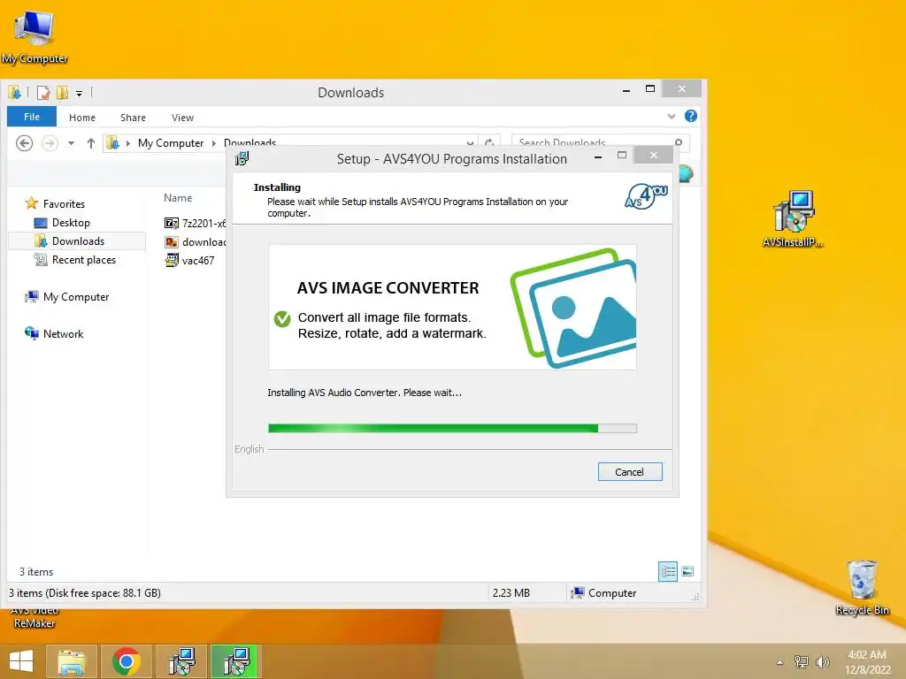Click the Properties quick access icon
The height and width of the screenshot is (679, 906).
click(x=43, y=92)
